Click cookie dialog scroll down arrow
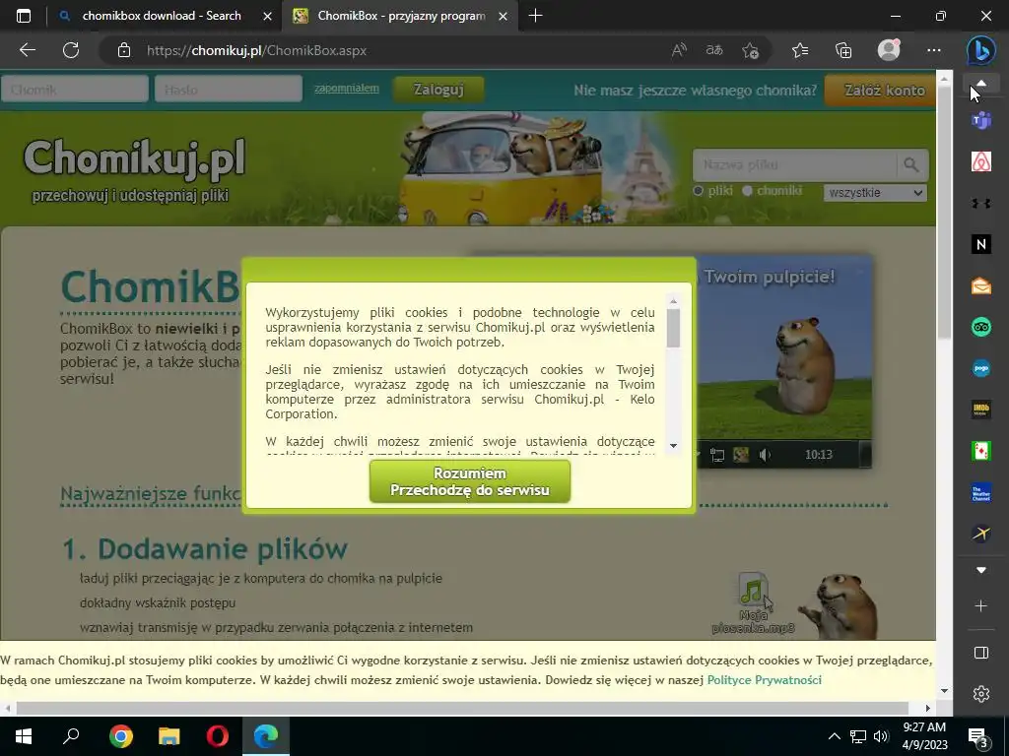 (x=673, y=446)
